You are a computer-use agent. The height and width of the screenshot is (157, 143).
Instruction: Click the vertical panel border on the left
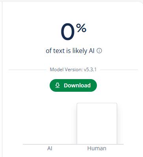click(2, 79)
